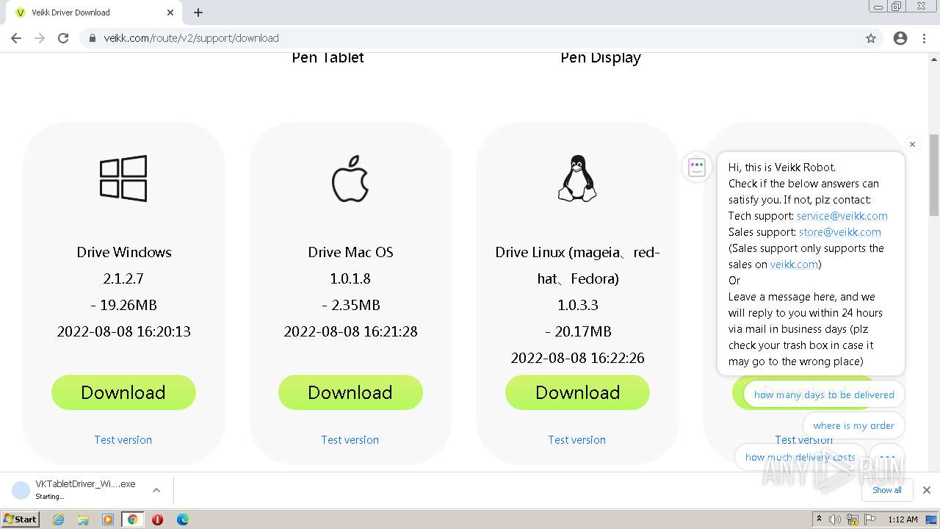The image size is (940, 529).
Task: Click the Apple logo icon
Action: pos(350,178)
